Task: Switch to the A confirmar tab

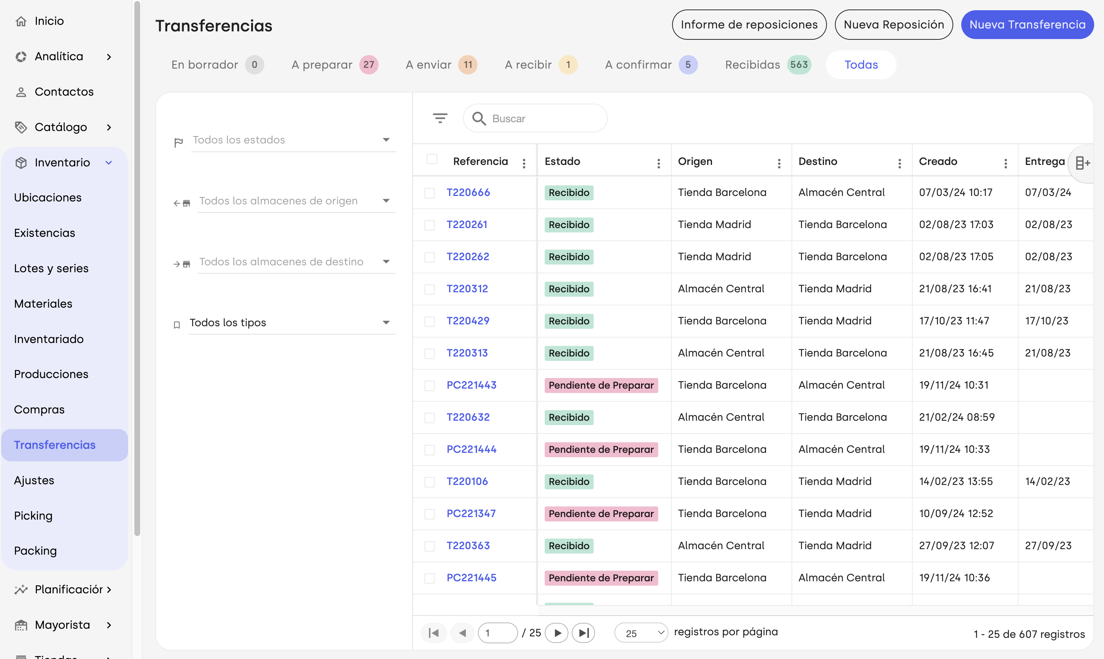Action: 651,65
